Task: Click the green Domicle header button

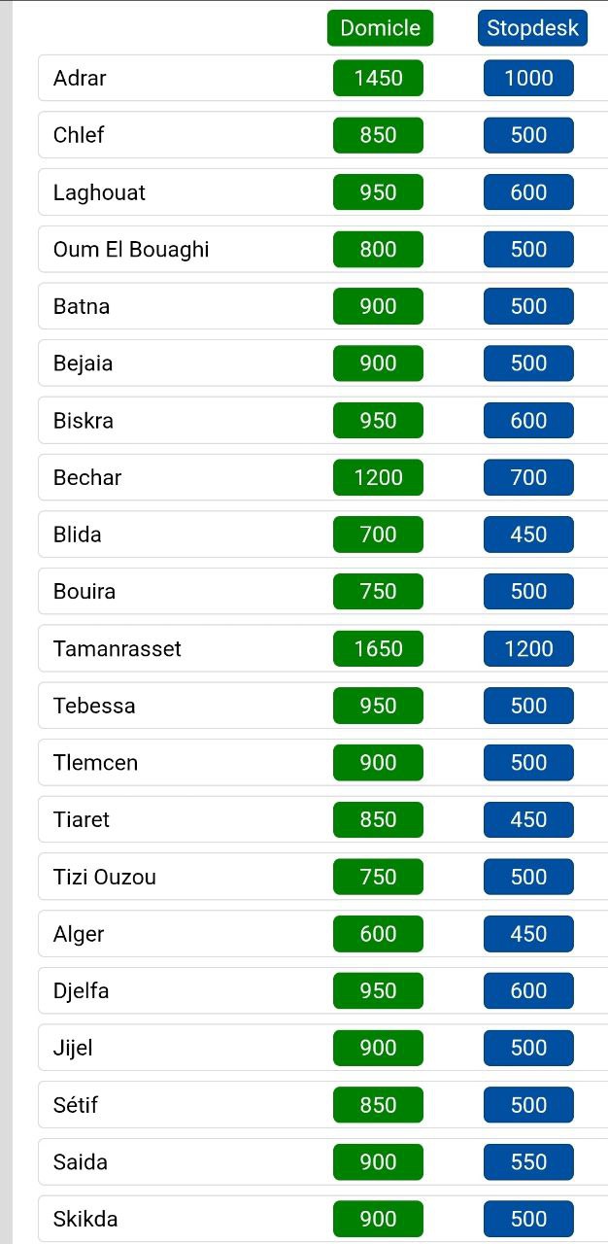Action: [x=380, y=28]
